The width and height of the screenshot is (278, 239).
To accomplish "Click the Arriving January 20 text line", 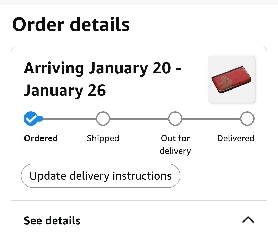I will pyautogui.click(x=103, y=68).
